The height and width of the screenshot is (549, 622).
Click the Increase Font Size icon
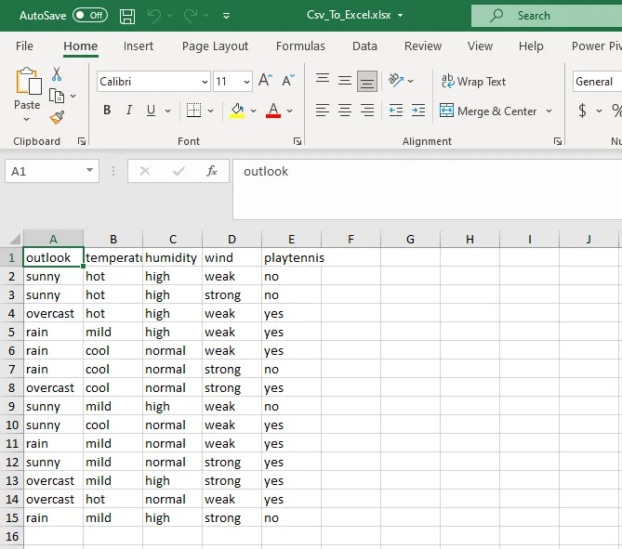point(265,81)
